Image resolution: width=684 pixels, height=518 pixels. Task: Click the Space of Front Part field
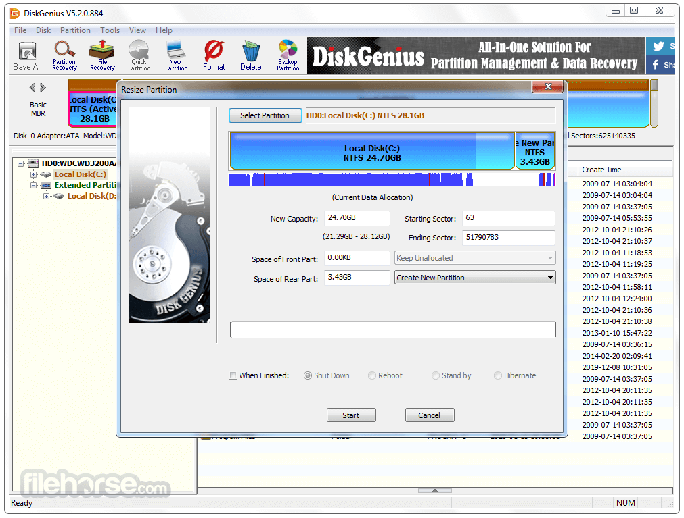pos(357,258)
